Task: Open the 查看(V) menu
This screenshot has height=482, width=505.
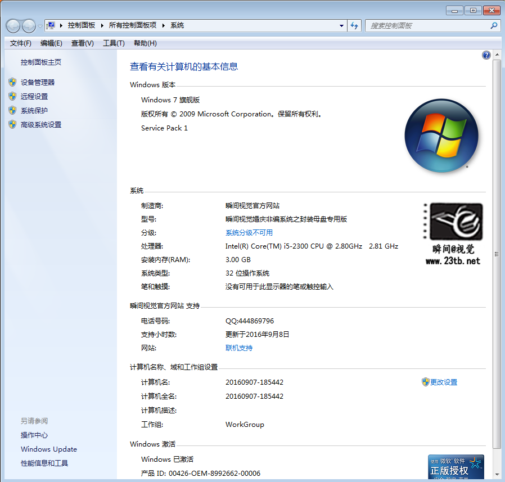Action: [83, 43]
